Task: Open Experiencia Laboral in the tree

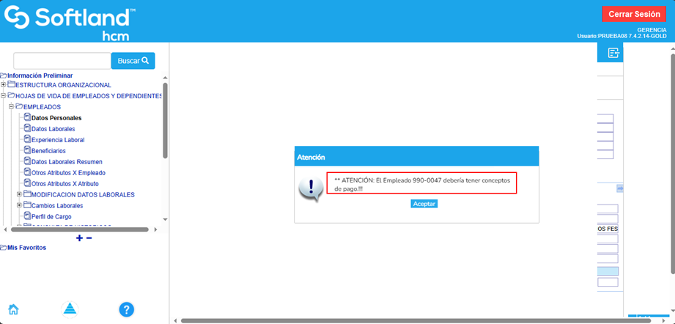Action: pyautogui.click(x=57, y=140)
